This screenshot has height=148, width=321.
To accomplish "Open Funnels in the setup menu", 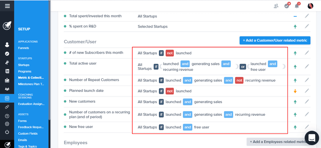I will [23, 48].
